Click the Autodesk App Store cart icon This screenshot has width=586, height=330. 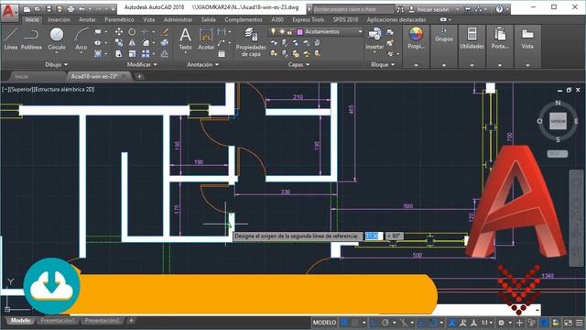[x=468, y=9]
